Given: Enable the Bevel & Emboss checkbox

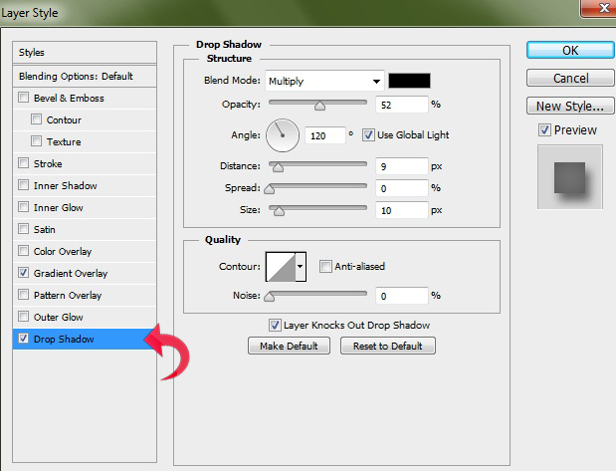Looking at the screenshot, I should point(24,99).
